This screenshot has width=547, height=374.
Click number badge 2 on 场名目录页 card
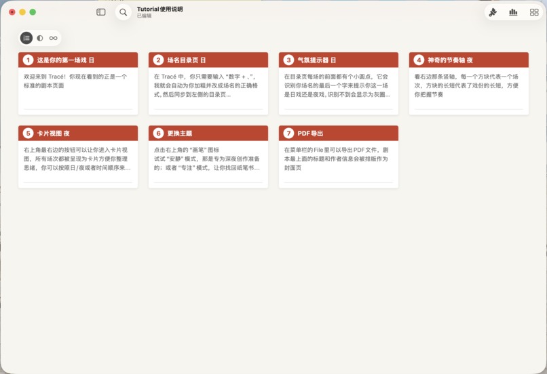pos(158,60)
